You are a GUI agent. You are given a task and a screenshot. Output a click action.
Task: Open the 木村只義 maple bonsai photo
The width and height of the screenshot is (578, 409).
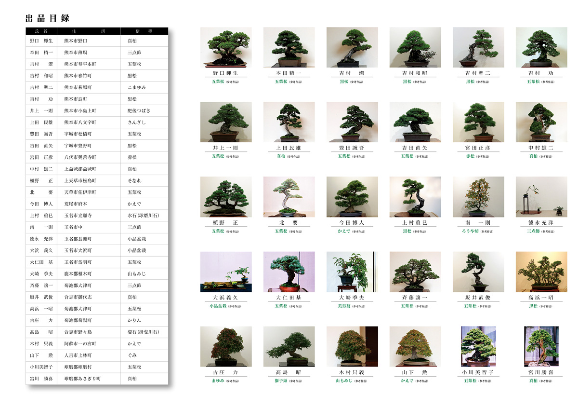click(x=352, y=346)
